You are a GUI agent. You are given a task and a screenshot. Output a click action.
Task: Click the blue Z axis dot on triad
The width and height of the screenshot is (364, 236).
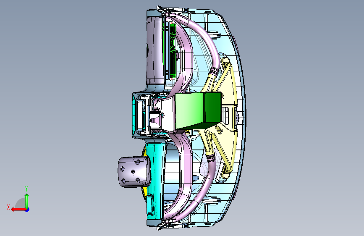coord(27,210)
